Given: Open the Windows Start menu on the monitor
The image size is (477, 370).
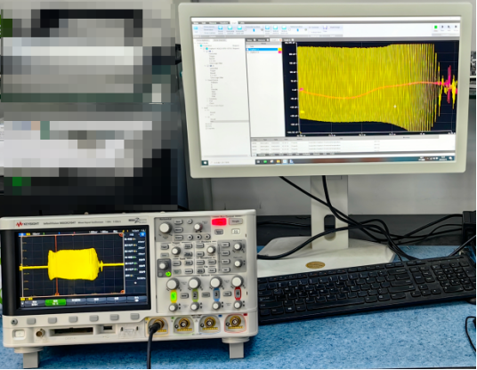Looking at the screenshot, I should pos(205,163).
